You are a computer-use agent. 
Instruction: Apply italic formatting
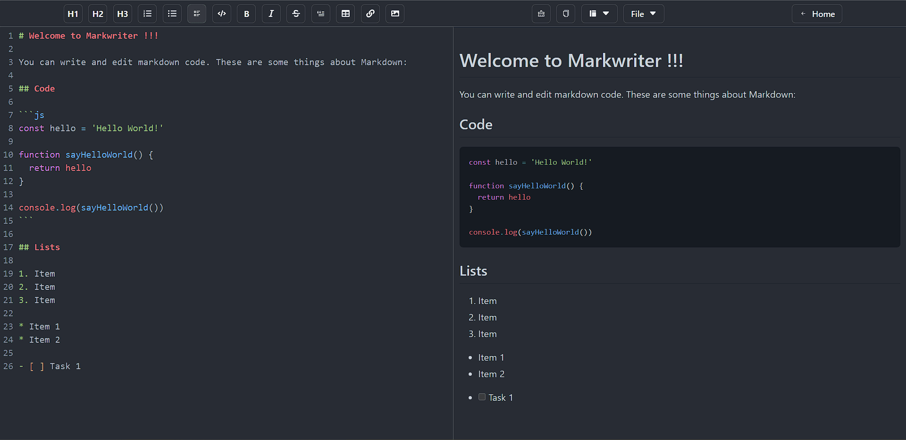271,14
